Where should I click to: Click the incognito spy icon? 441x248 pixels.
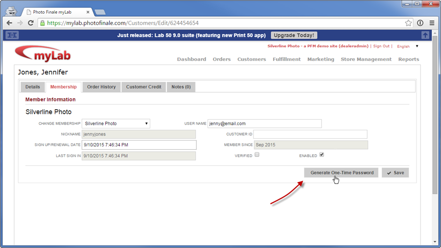11,11
